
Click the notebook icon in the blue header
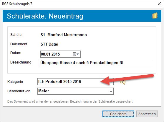pos(155,16)
